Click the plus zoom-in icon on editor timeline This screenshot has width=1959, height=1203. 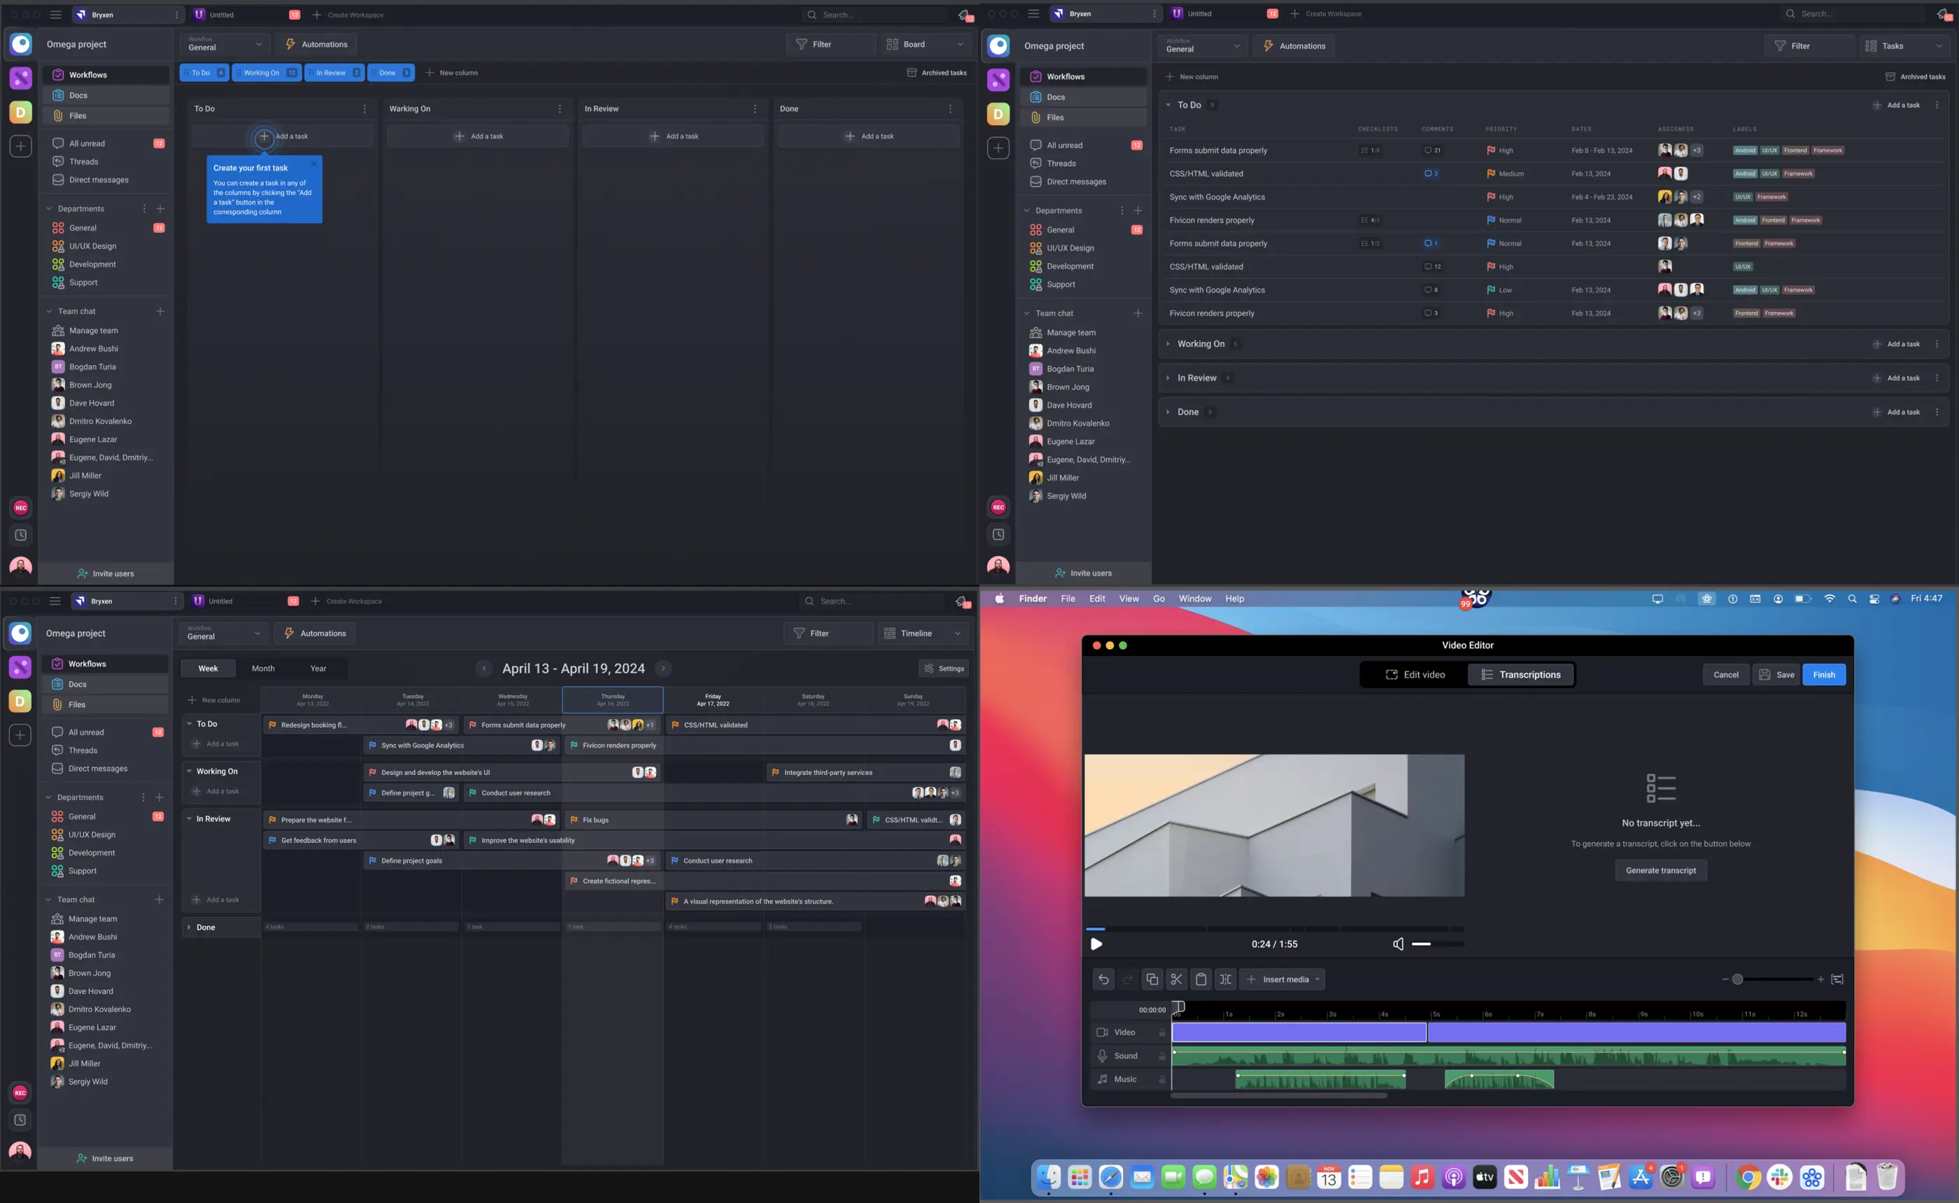tap(1820, 979)
